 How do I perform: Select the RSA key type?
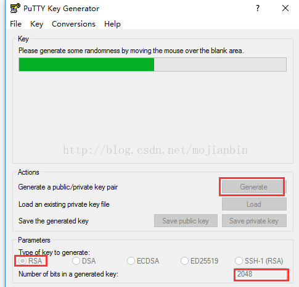(30, 260)
